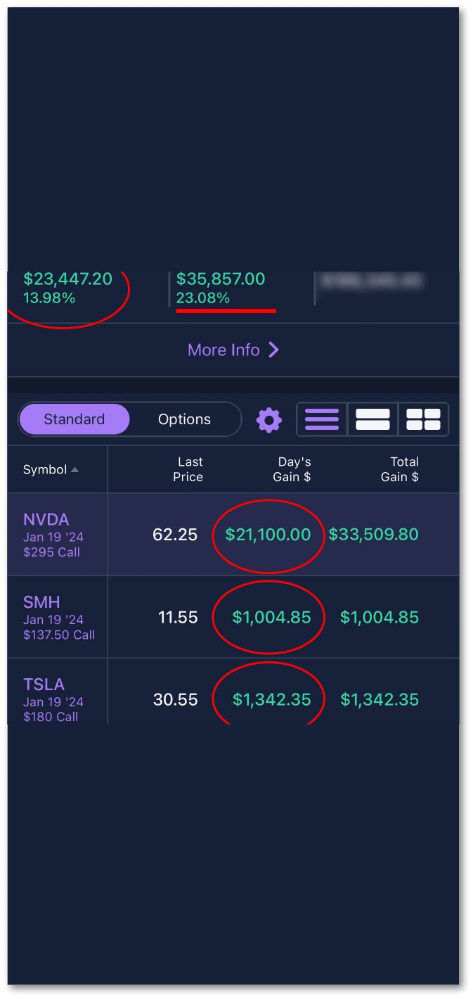Switch to two-row card view icon
The image size is (473, 999).
372,420
